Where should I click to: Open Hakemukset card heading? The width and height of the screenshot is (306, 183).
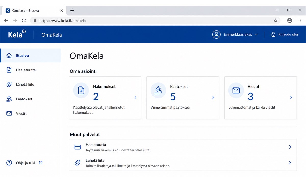tap(104, 86)
